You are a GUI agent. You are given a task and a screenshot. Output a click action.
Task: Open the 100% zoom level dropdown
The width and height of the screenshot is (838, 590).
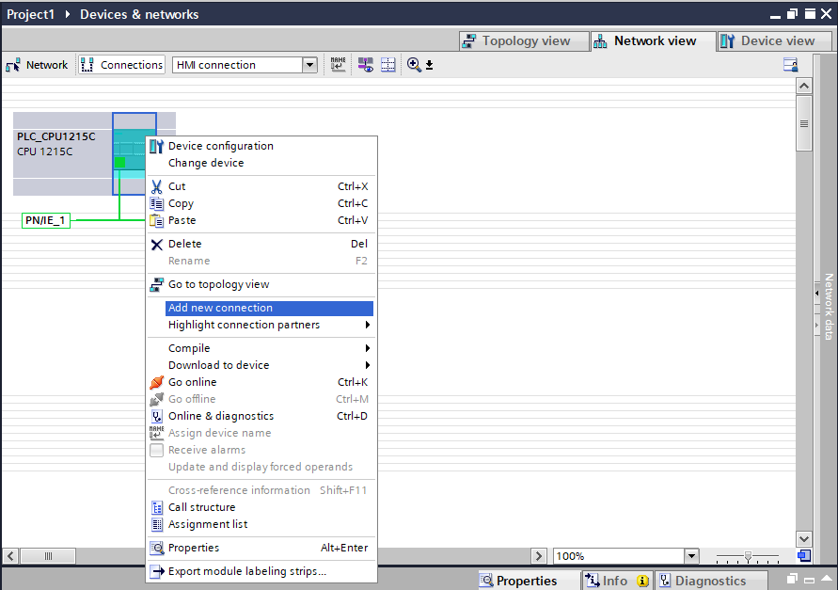(691, 556)
